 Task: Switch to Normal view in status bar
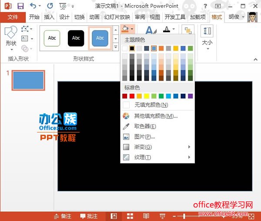tap(114, 216)
